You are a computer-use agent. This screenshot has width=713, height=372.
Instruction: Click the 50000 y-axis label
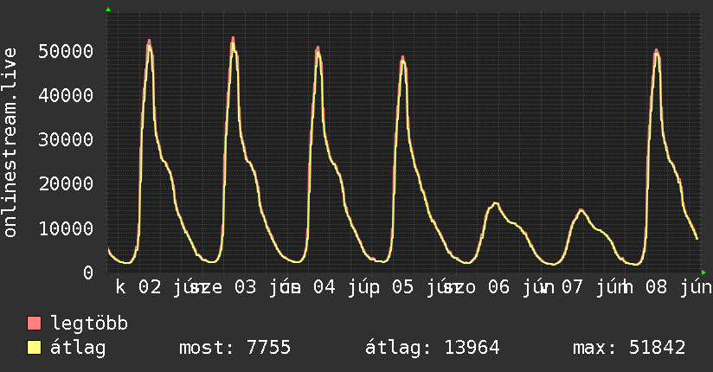[66, 51]
